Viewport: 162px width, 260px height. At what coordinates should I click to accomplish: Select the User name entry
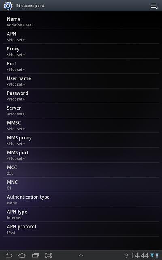pos(81,81)
